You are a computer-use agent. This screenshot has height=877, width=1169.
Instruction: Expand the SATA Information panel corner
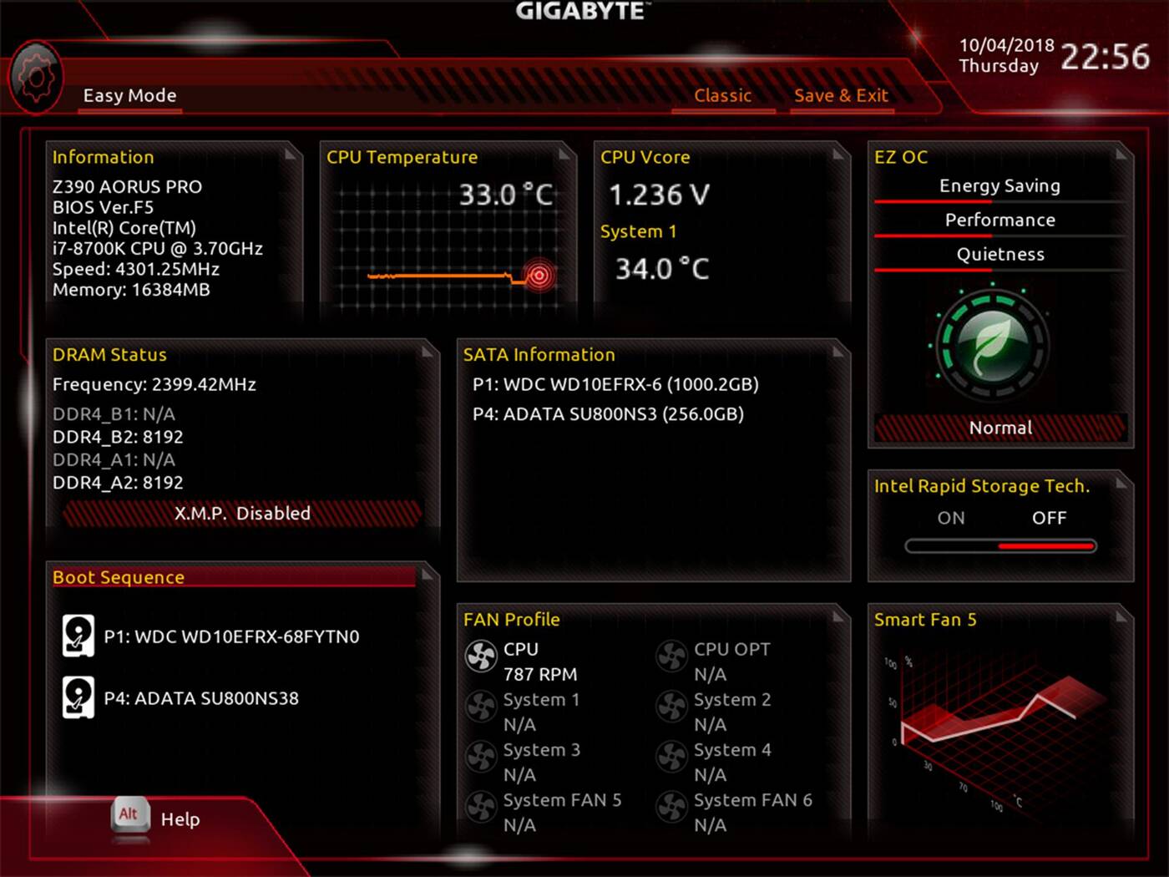[x=839, y=352]
